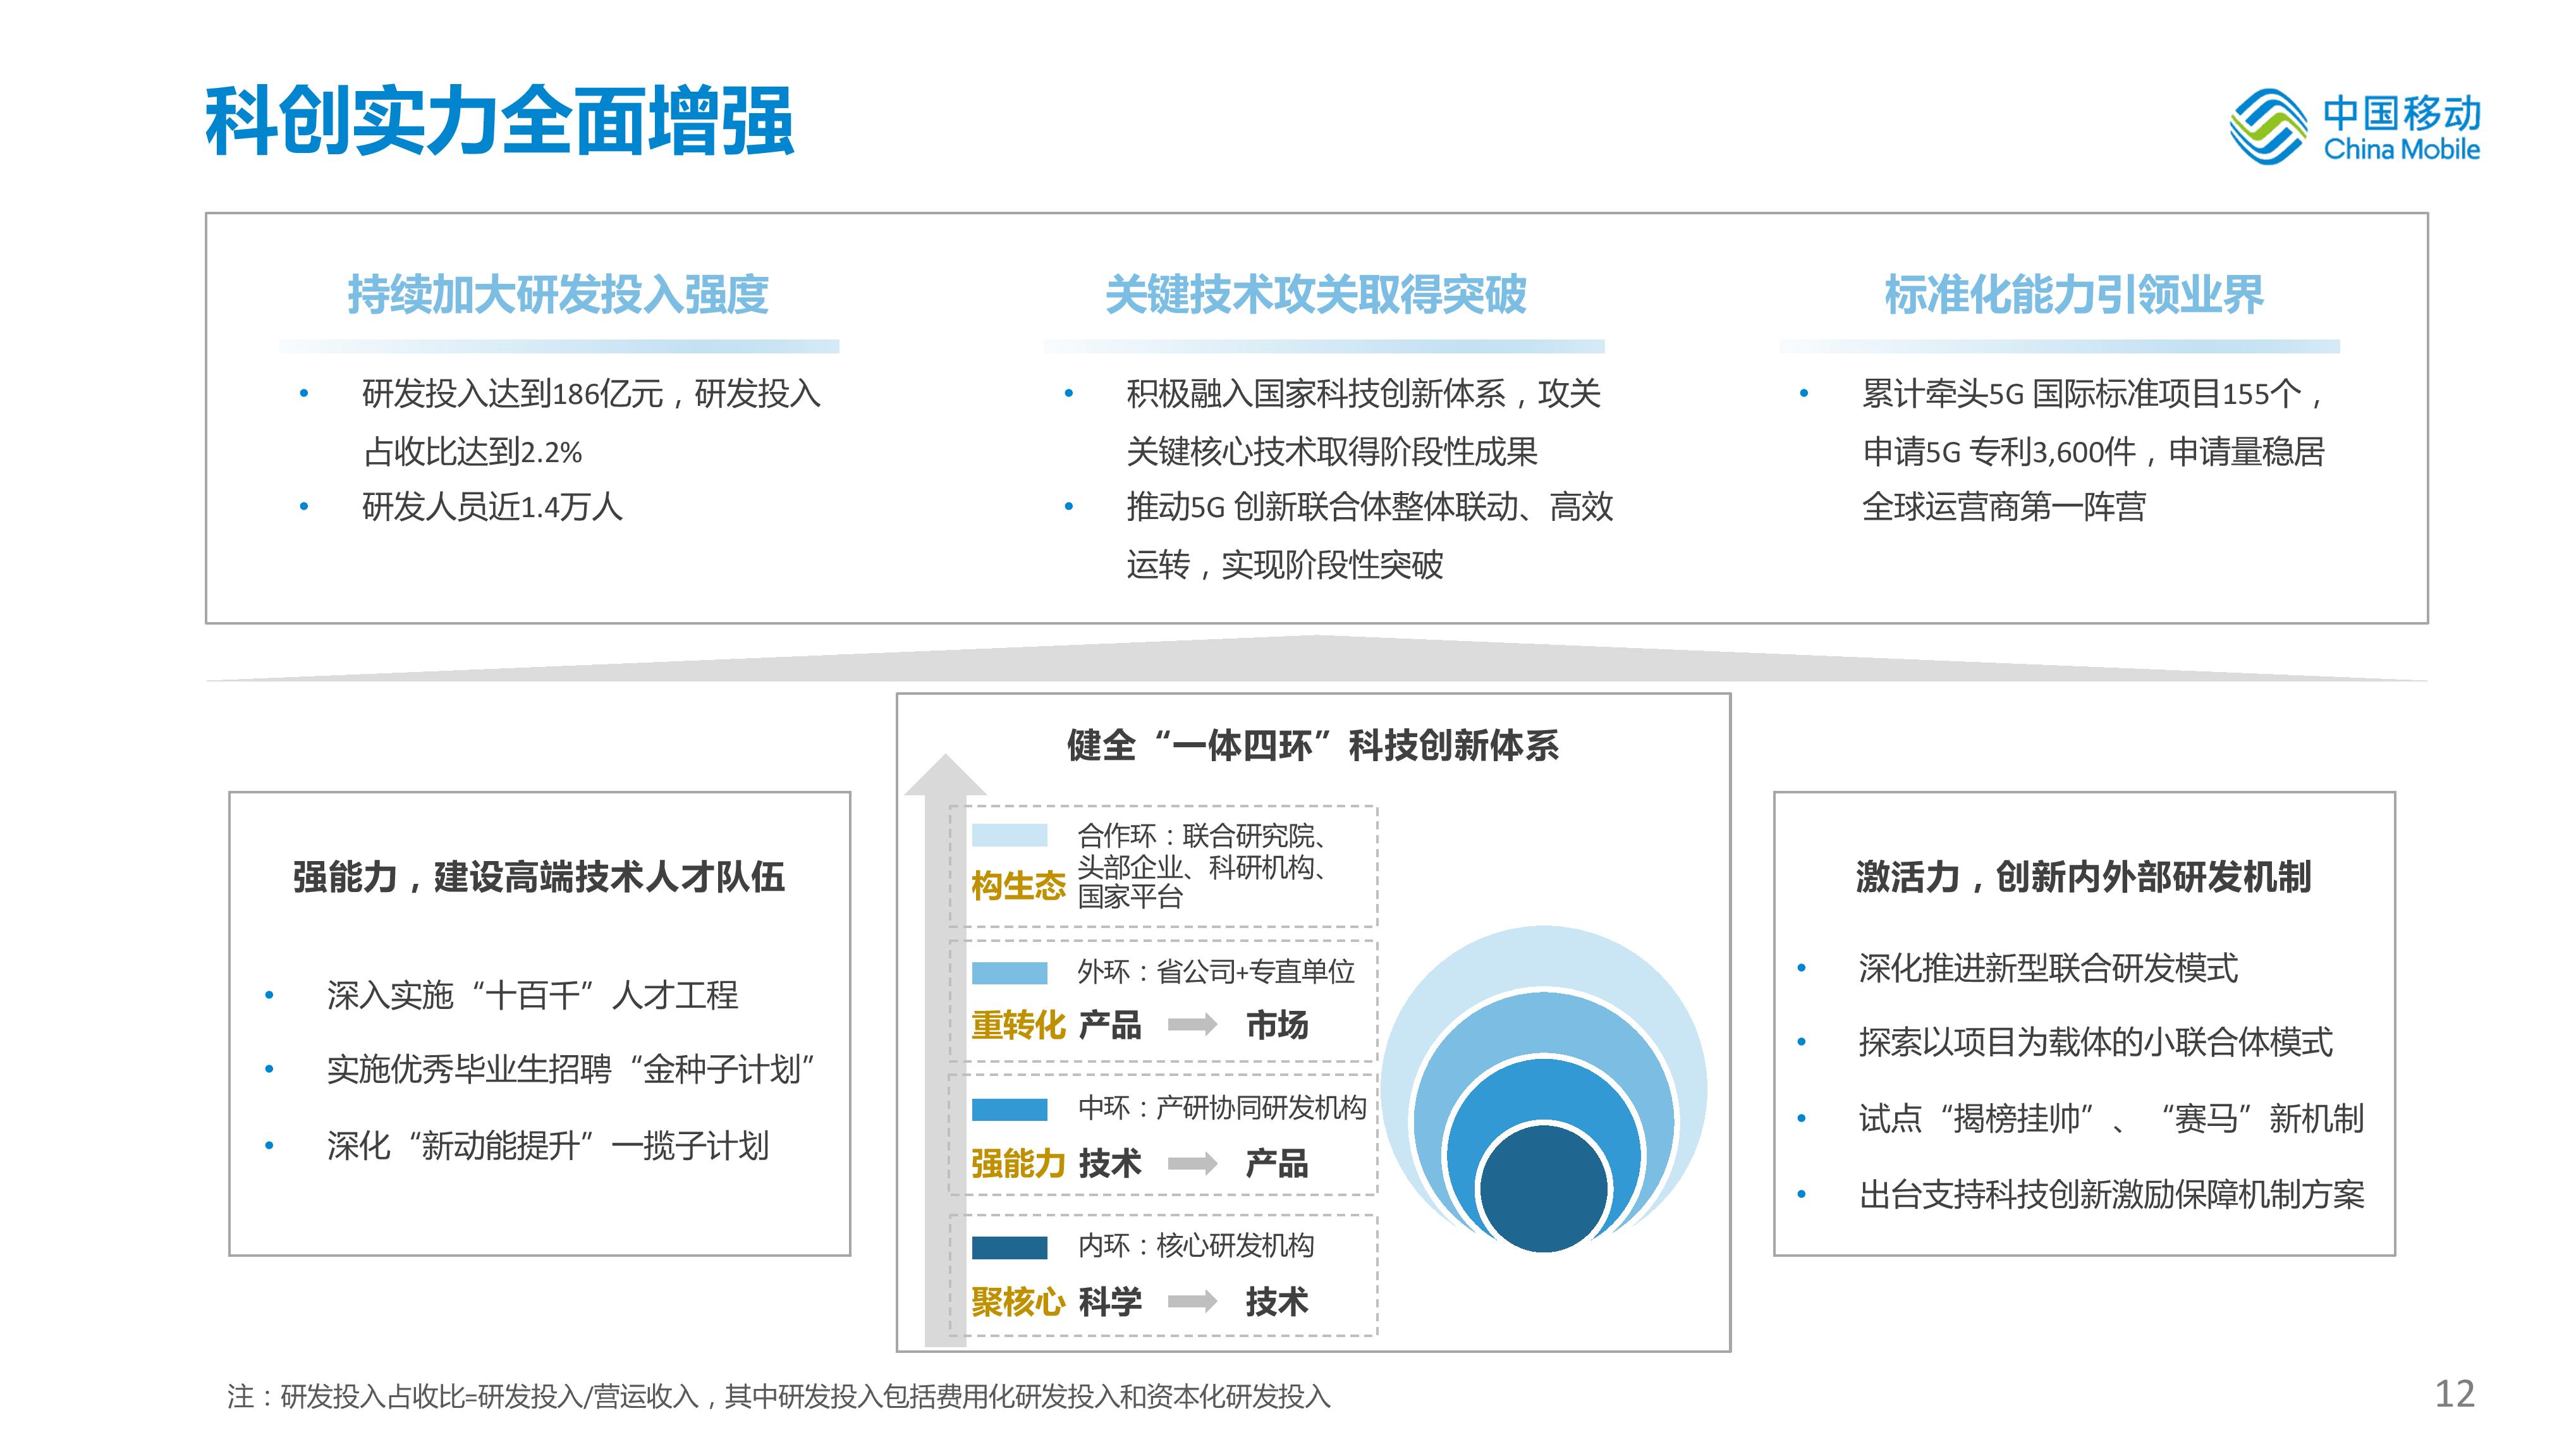
Task: Click the gold label 聚核心
Action: point(1018,1302)
